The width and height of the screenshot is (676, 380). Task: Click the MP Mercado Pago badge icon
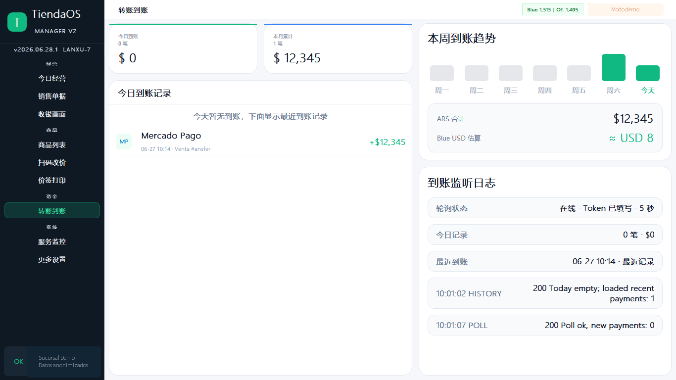(x=124, y=142)
